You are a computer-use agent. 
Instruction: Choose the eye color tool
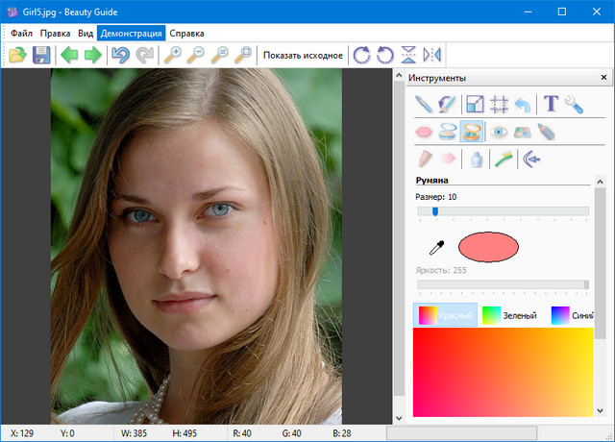tap(498, 132)
